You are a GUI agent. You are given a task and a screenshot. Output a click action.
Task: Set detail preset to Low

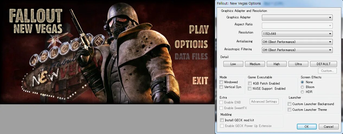233,64
